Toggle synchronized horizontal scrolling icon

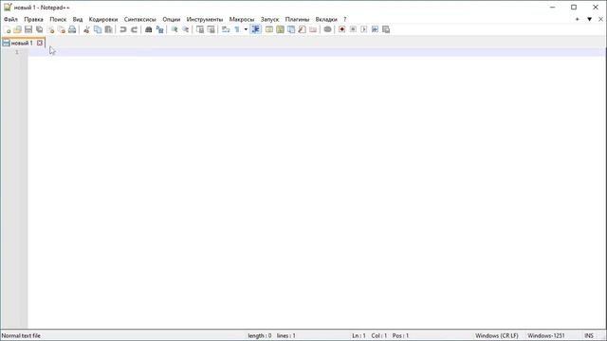[211, 29]
